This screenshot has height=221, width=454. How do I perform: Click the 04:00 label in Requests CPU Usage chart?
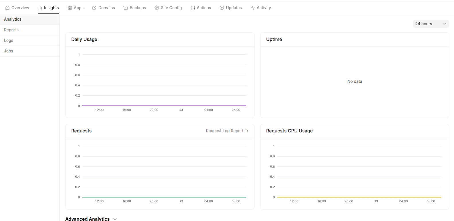(404, 201)
